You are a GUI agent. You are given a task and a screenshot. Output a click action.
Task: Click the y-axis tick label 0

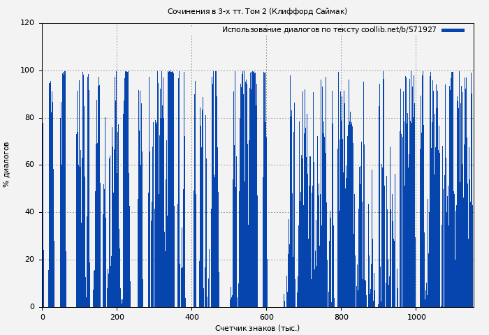[x=32, y=307]
